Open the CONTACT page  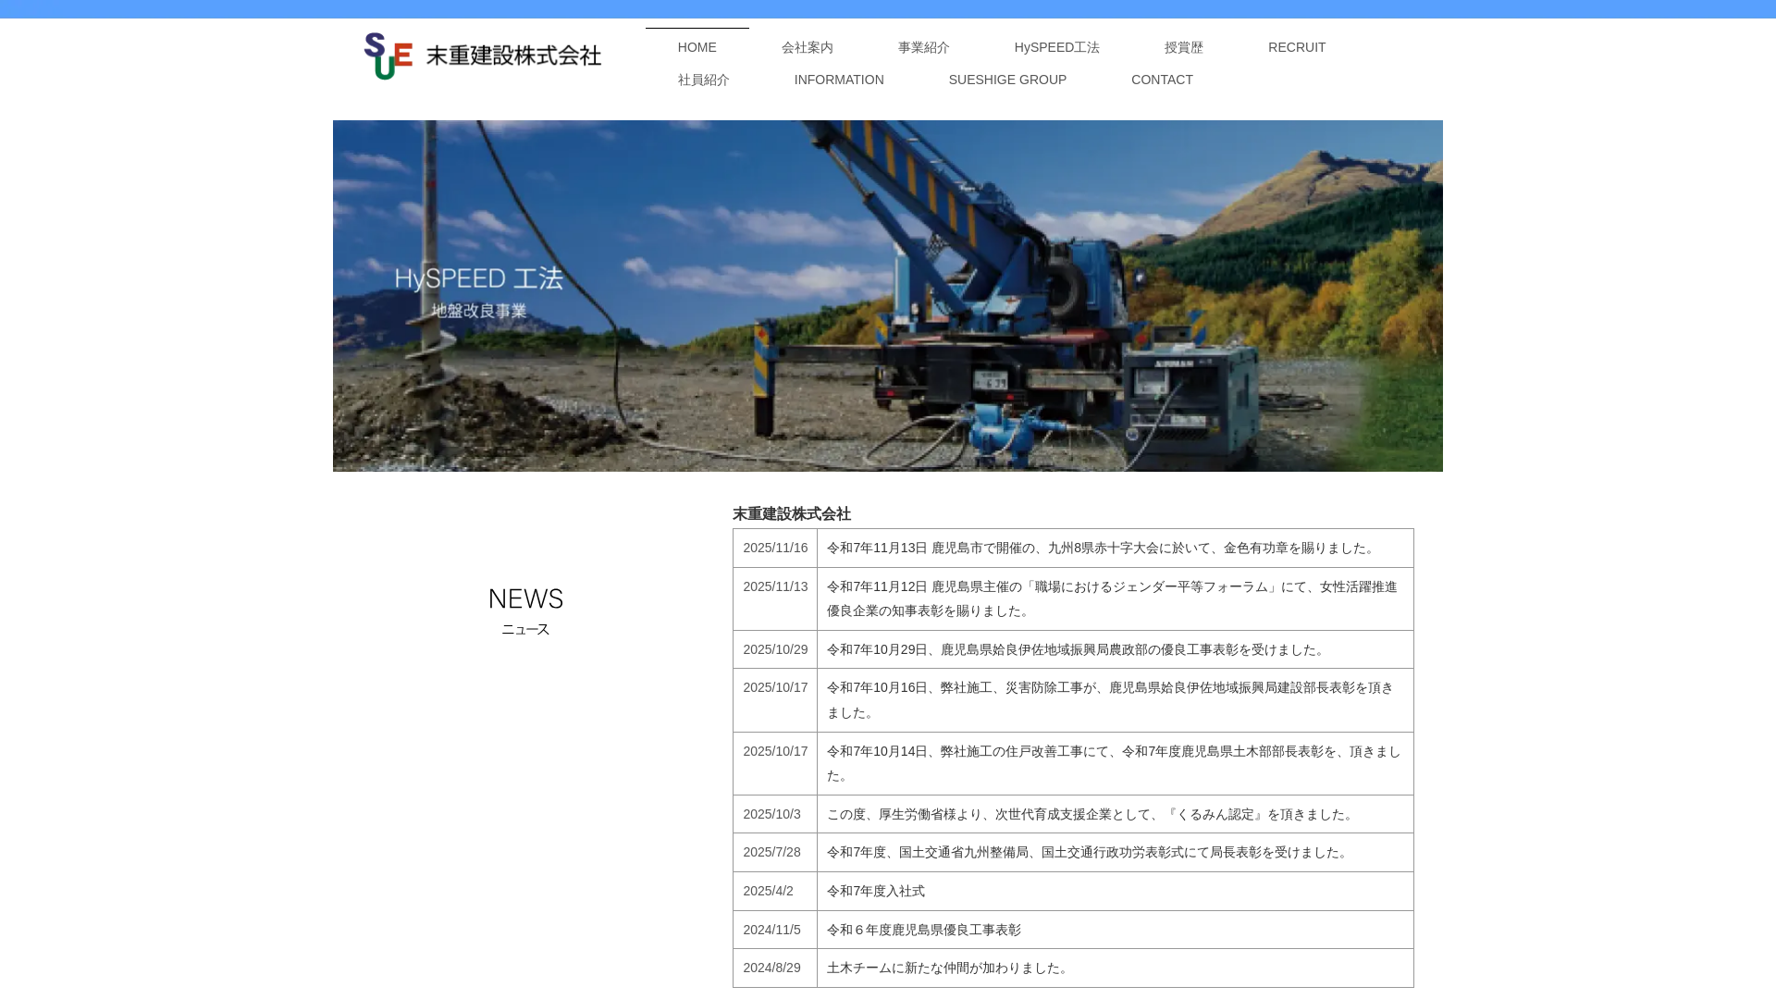click(x=1162, y=80)
